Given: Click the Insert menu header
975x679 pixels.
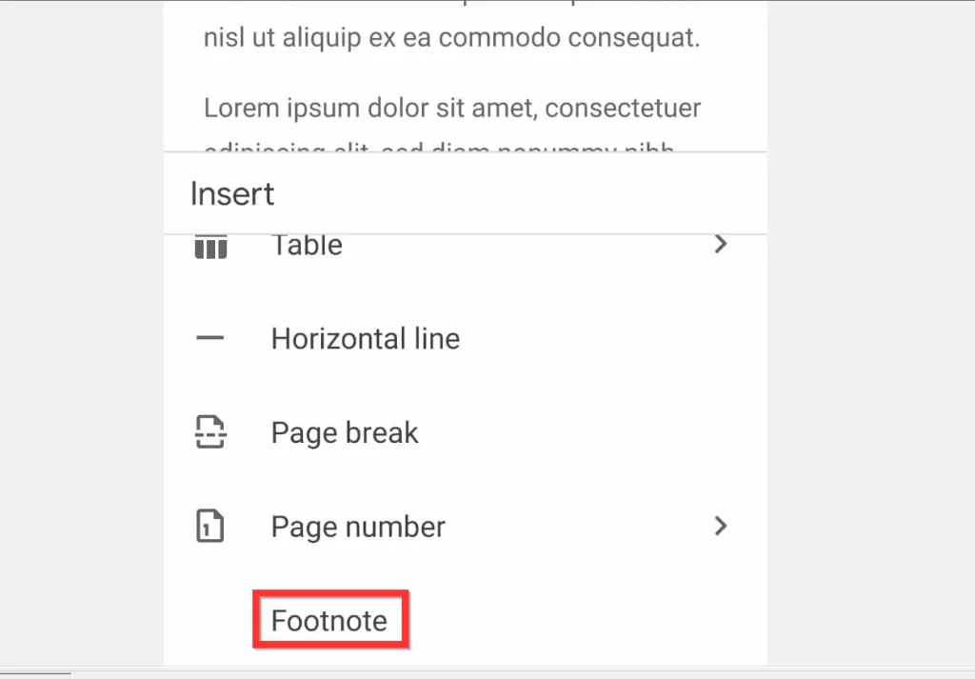Looking at the screenshot, I should 231,194.
